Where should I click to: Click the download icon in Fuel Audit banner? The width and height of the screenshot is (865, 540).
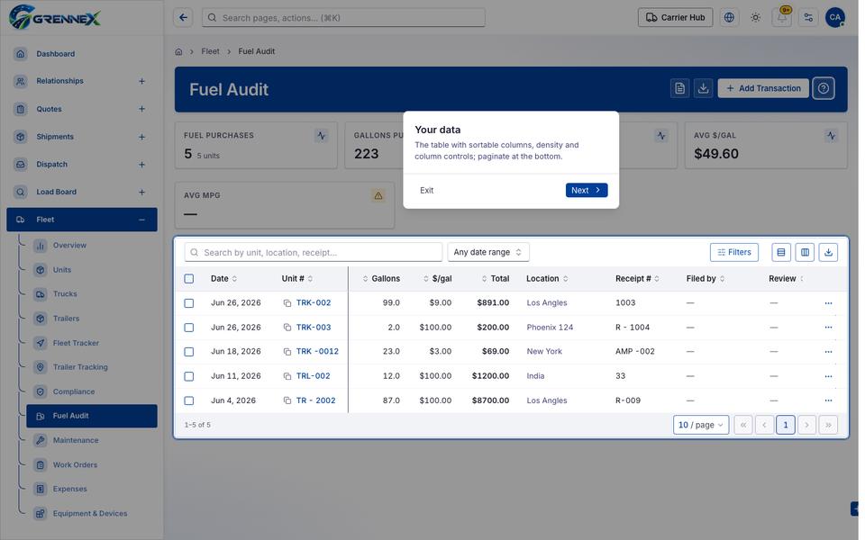703,88
